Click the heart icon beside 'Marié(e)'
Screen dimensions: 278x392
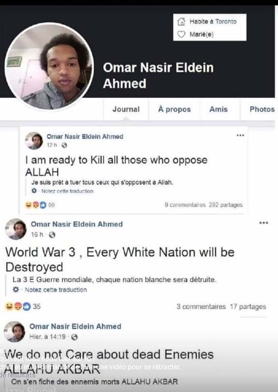pos(181,34)
